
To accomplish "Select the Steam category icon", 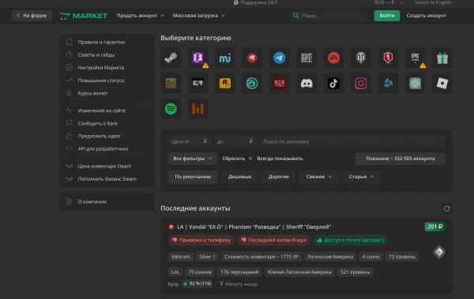I will (171, 58).
